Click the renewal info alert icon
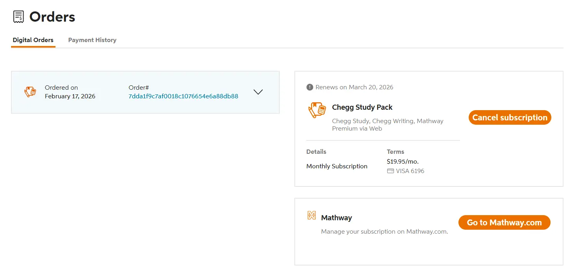The width and height of the screenshot is (571, 271). [310, 87]
